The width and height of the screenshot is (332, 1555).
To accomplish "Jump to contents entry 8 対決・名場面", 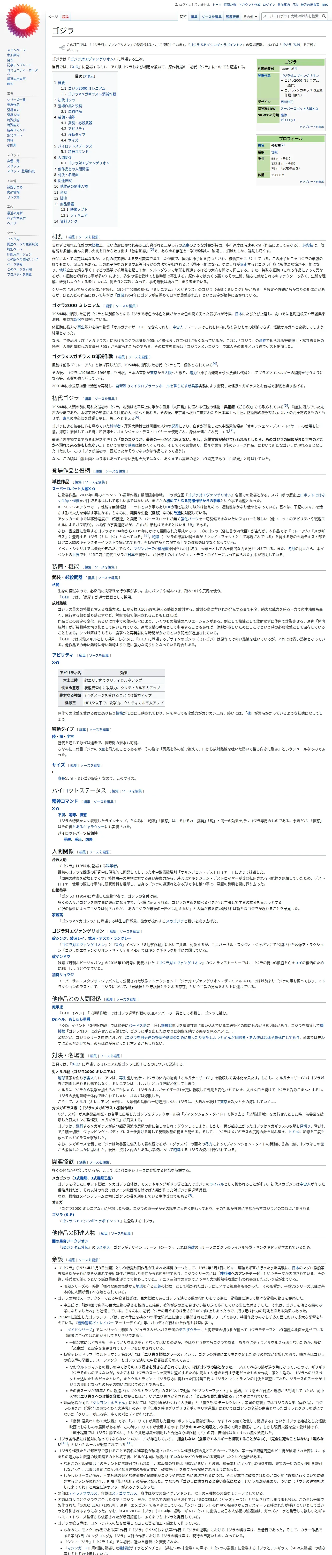I will click(66, 175).
